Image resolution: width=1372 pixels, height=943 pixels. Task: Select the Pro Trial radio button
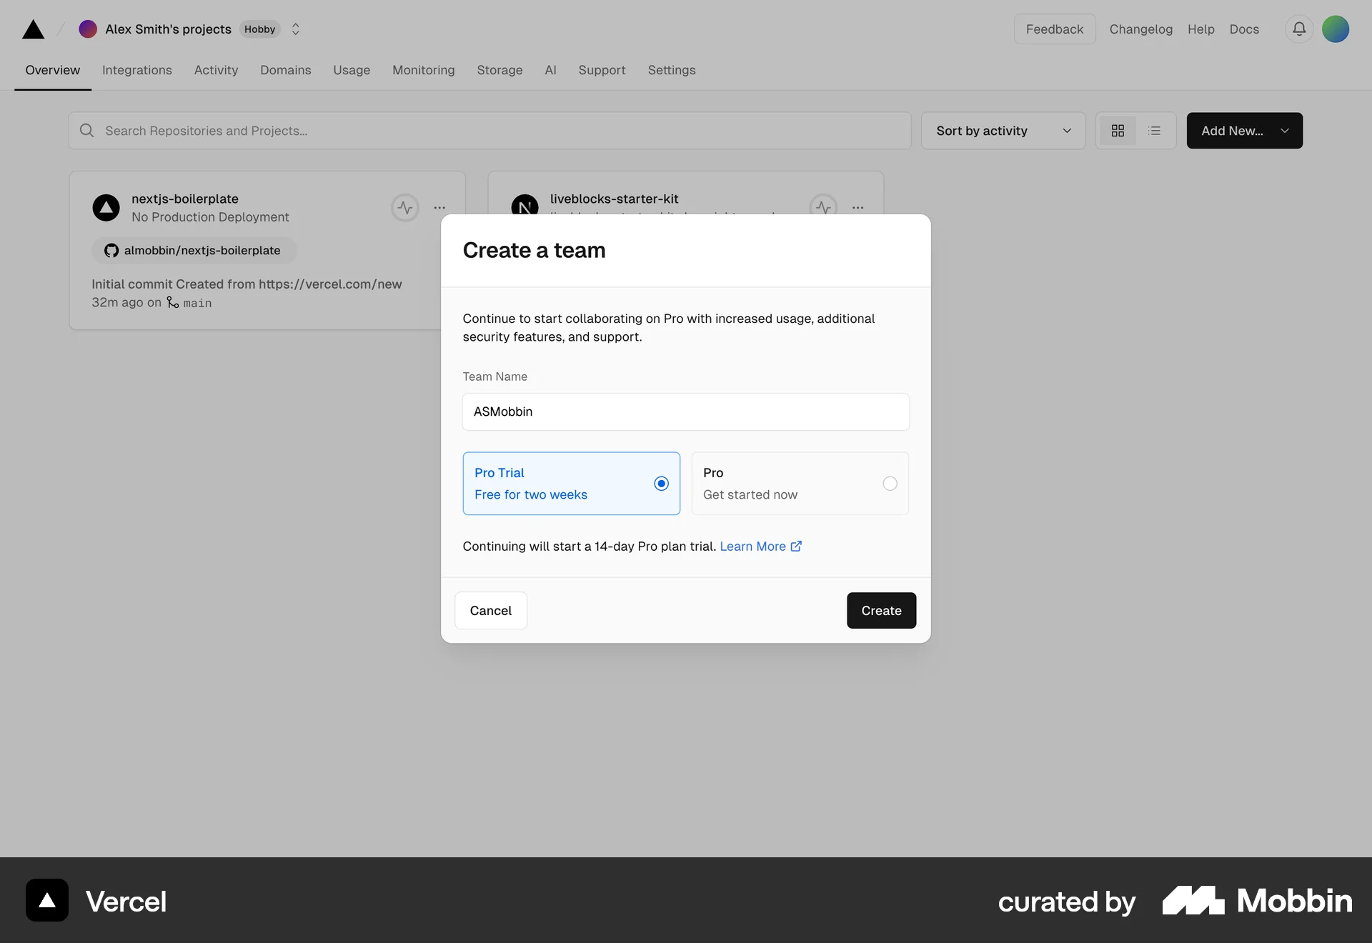coord(660,484)
